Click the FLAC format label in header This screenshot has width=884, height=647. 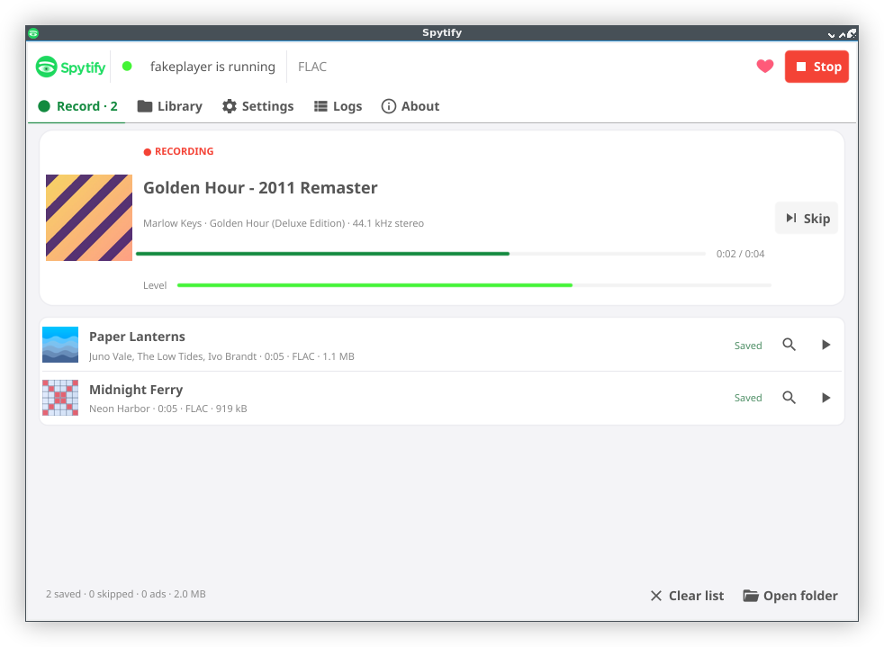312,67
